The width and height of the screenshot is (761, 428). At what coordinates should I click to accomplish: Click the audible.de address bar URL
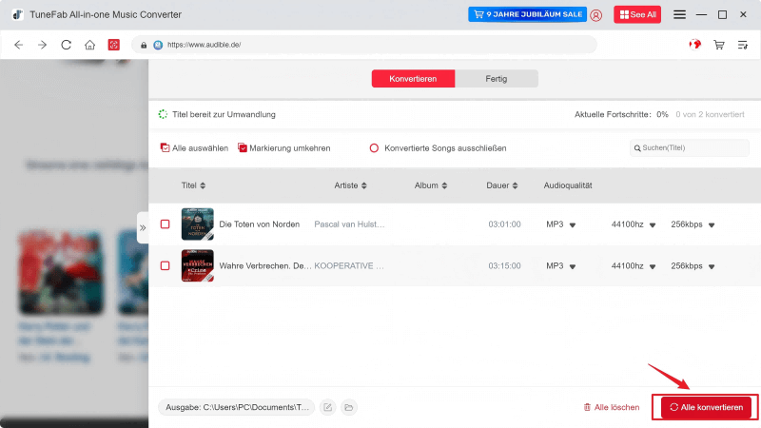(x=204, y=45)
